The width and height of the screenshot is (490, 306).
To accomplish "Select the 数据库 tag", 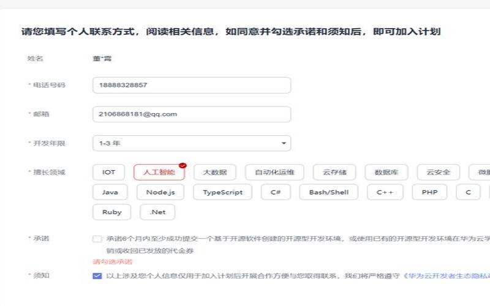I will (386, 173).
